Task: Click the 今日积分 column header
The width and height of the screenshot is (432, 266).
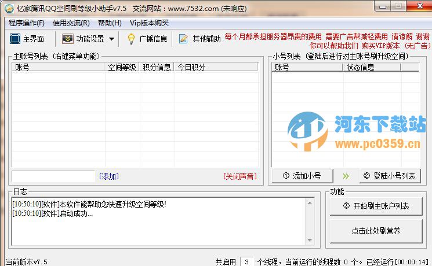Action: tap(216, 67)
